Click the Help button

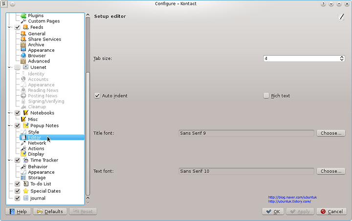tap(18, 211)
